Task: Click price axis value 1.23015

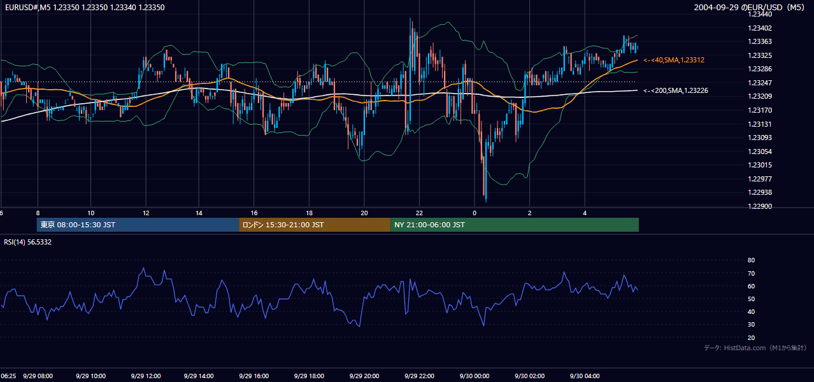Action: [760, 165]
